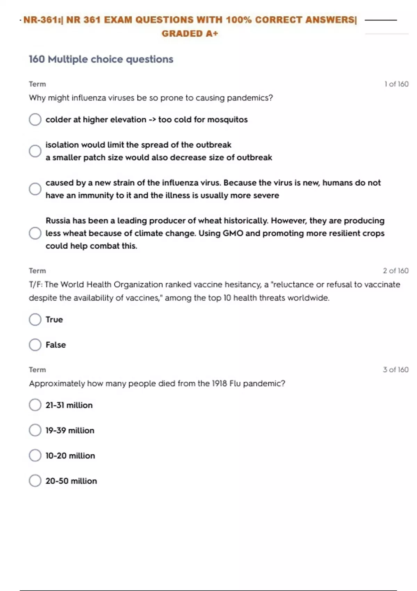The height and width of the screenshot is (591, 417).
Task: Click the NR 361 exam title heading
Action: point(190,20)
